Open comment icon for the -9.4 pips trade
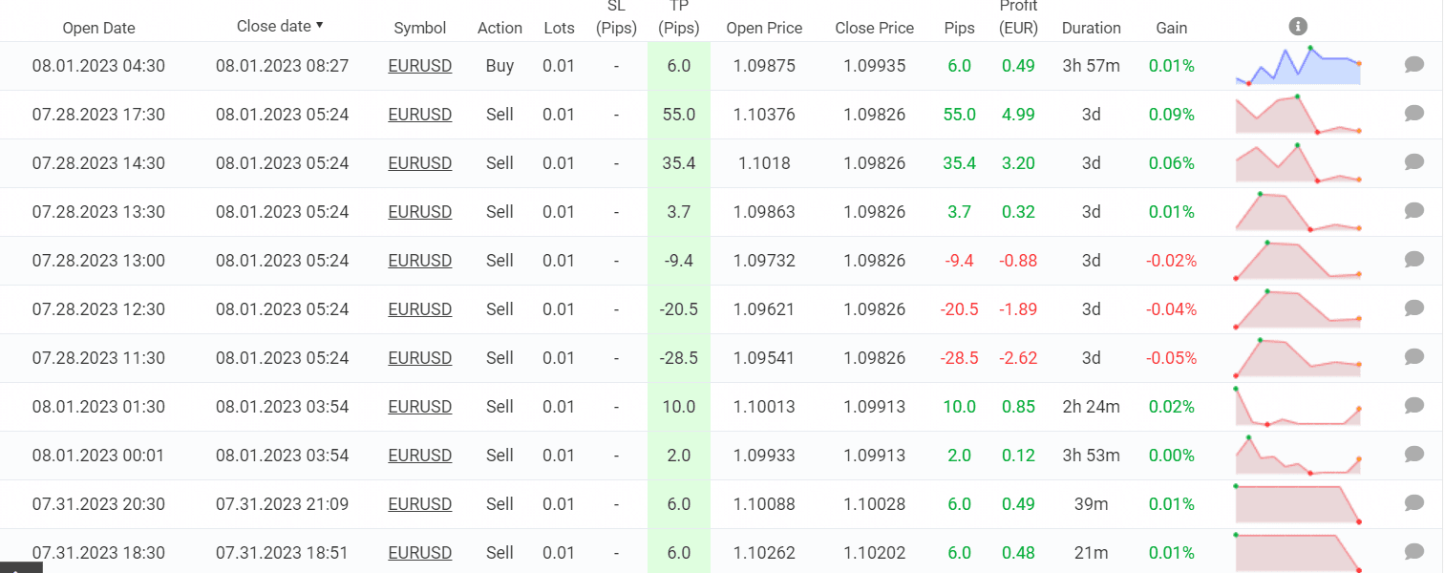The height and width of the screenshot is (573, 1445). point(1414,260)
